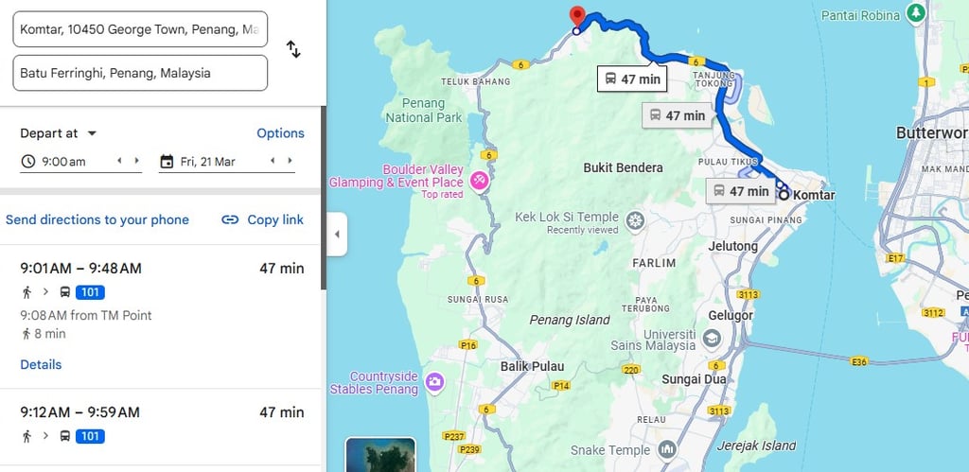This screenshot has height=472, width=969.
Task: Click Send directions to your phone
Action: 97,220
